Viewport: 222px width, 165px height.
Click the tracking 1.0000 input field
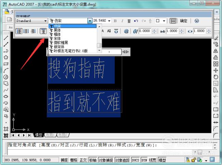tap(172, 31)
